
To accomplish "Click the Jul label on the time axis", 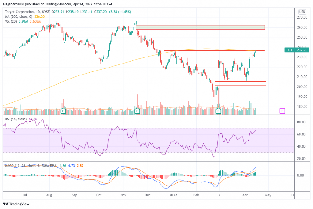I will pos(25,195).
